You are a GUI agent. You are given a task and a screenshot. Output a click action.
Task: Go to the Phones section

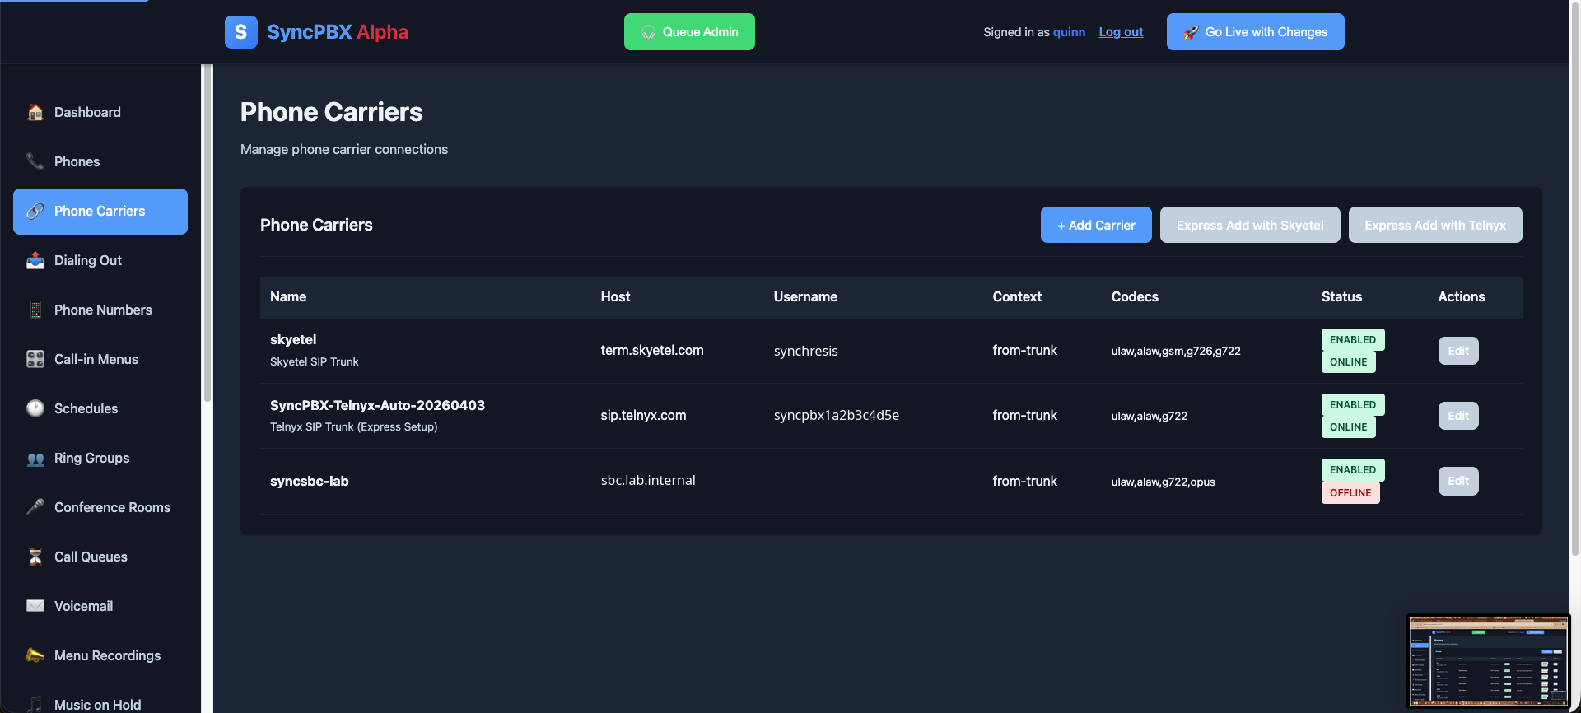pos(100,161)
